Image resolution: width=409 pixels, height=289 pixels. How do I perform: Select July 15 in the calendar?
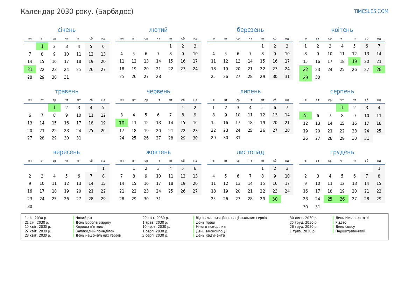pos(213,123)
